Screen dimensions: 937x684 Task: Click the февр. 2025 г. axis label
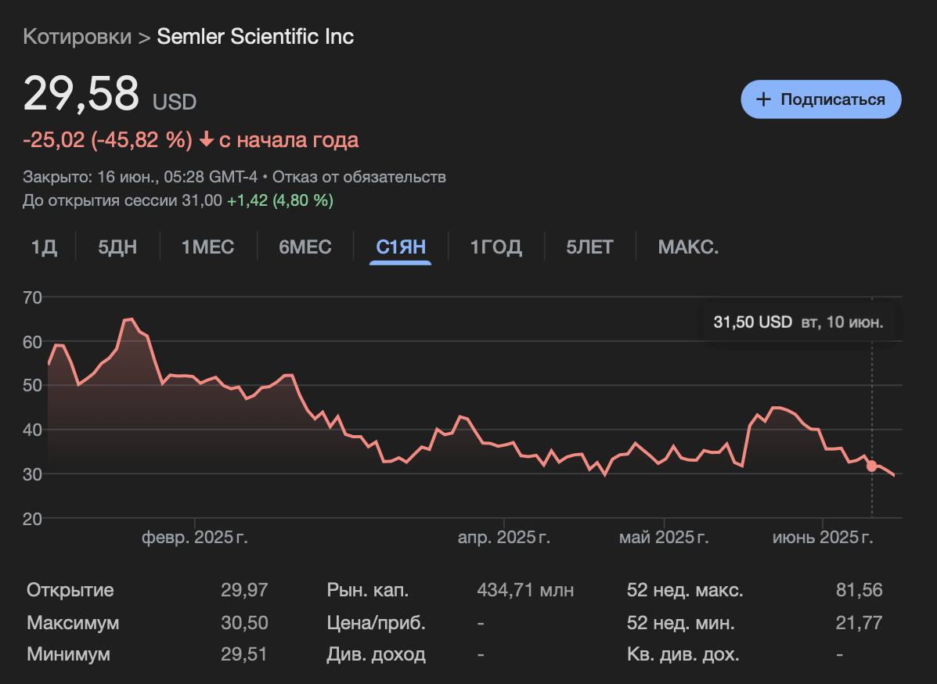coord(194,537)
